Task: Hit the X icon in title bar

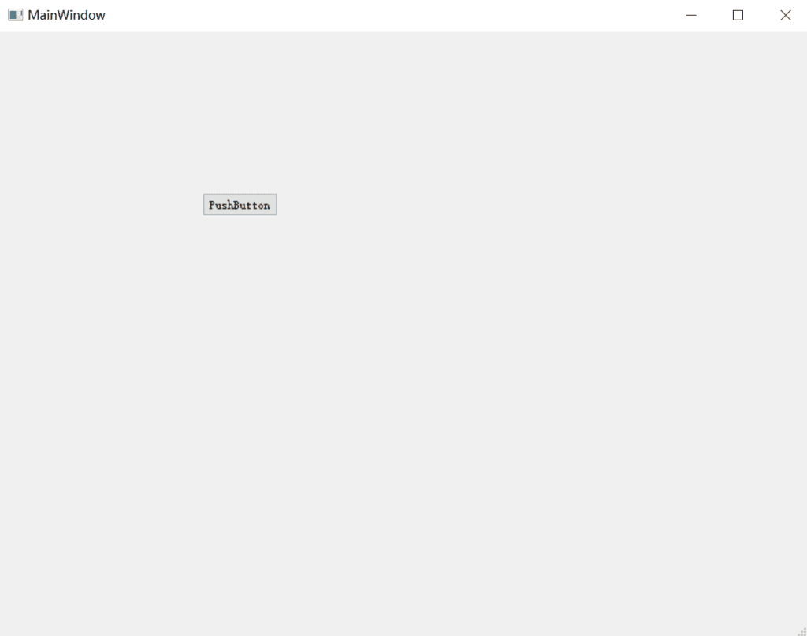Action: click(x=785, y=15)
